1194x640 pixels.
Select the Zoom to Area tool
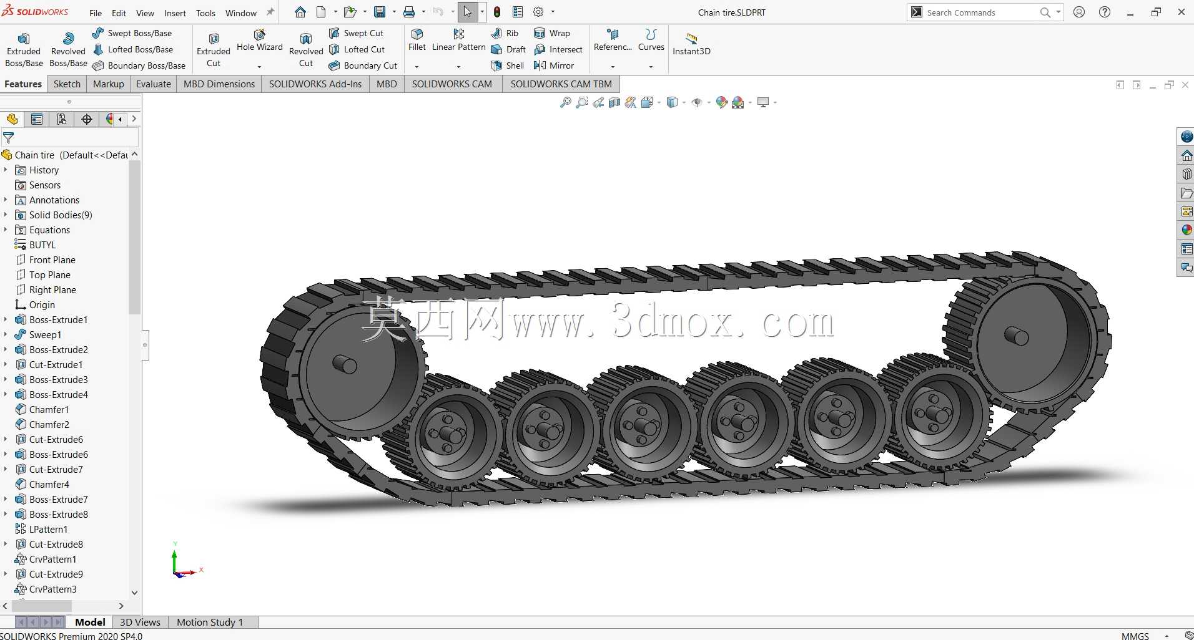click(581, 102)
